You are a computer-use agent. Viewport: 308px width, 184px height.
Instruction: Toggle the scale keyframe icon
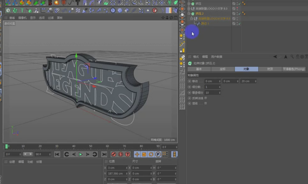[144, 154]
